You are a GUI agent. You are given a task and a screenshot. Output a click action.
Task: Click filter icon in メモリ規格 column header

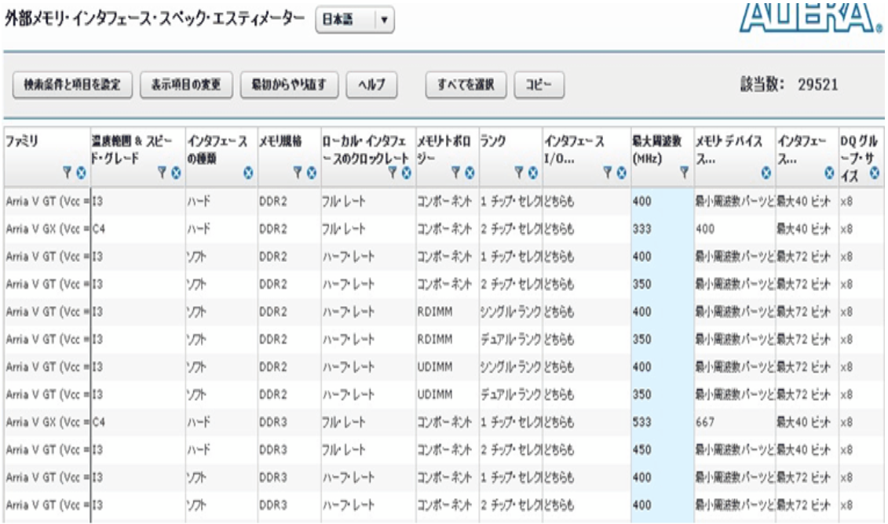pos(298,171)
